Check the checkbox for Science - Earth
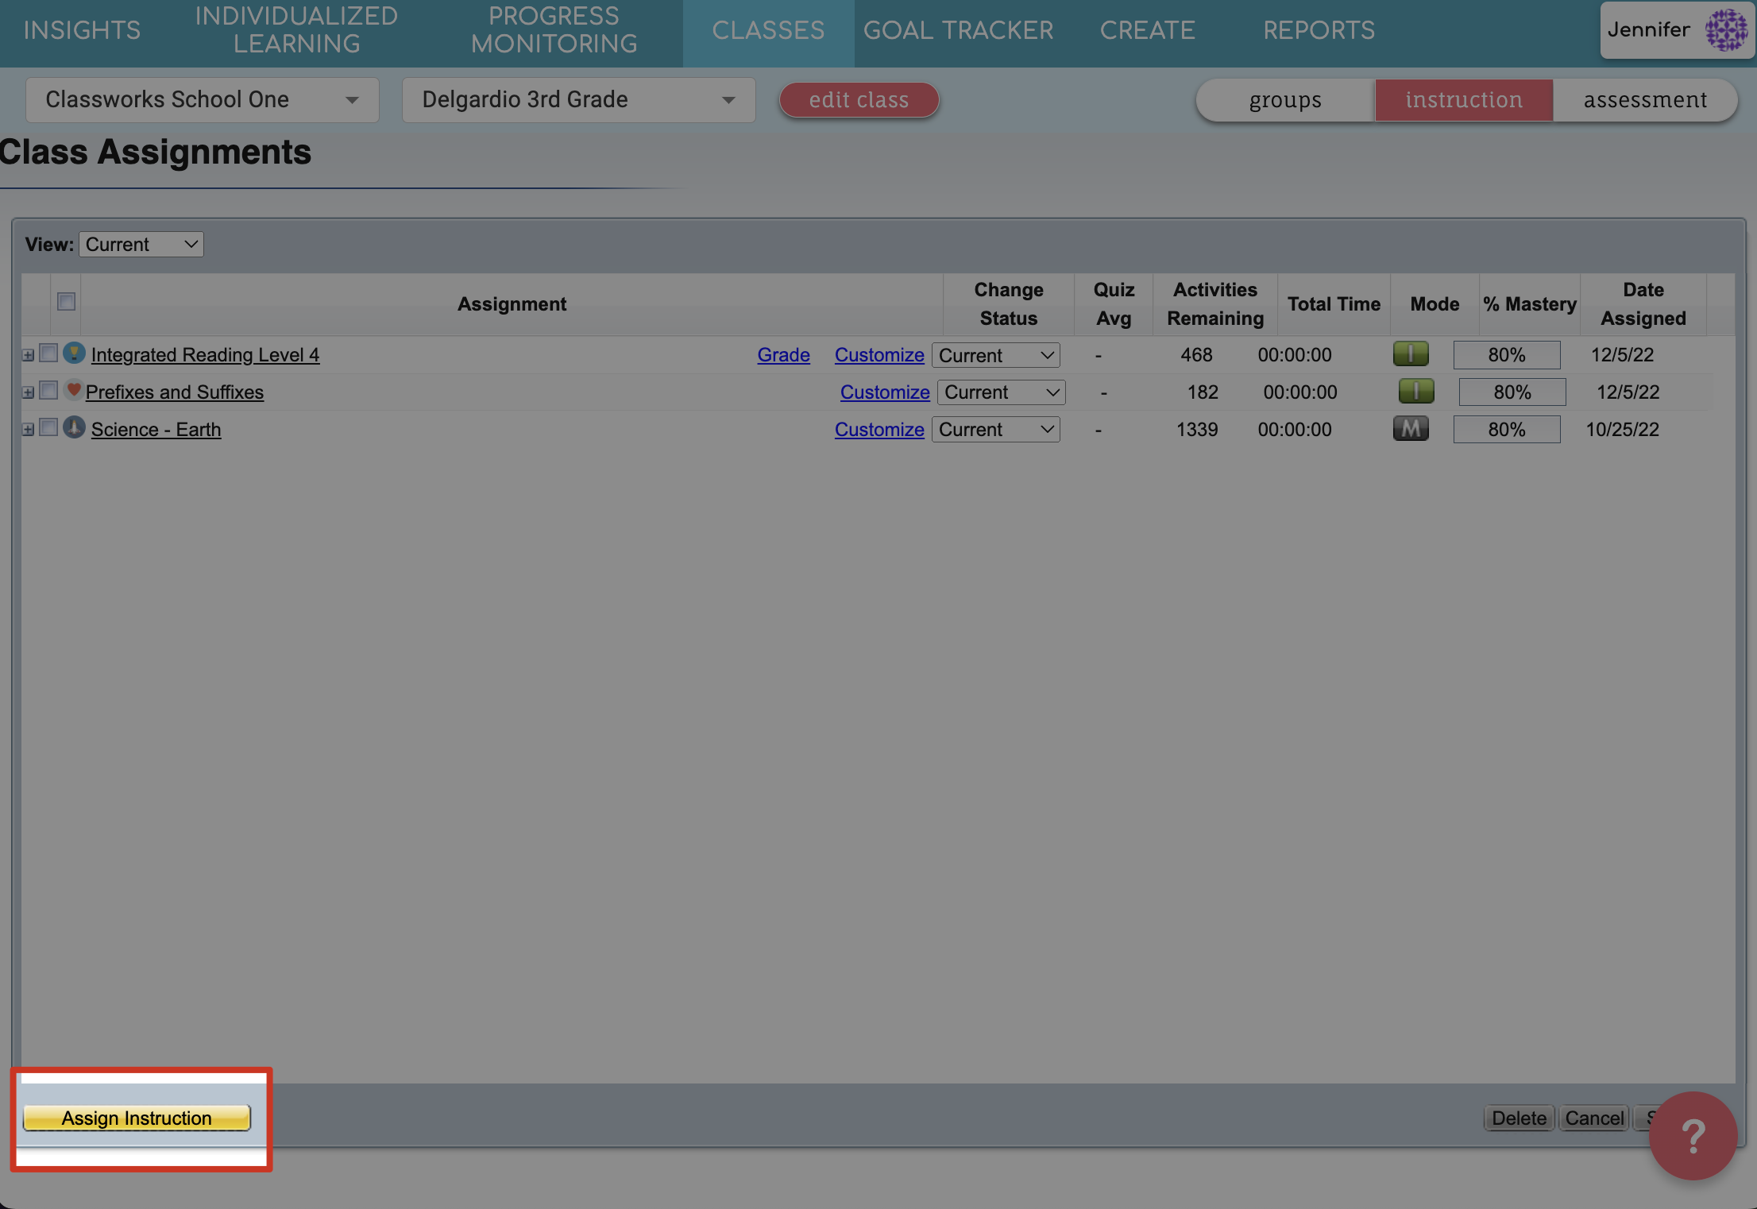Image resolution: width=1757 pixels, height=1209 pixels. coord(48,427)
